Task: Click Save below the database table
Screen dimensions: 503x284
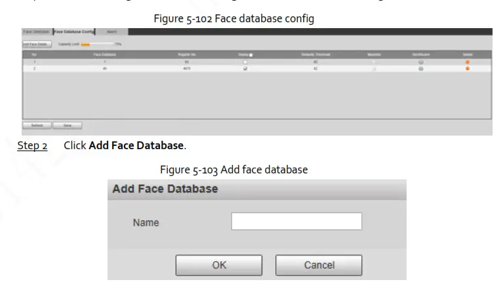Action: coord(66,124)
